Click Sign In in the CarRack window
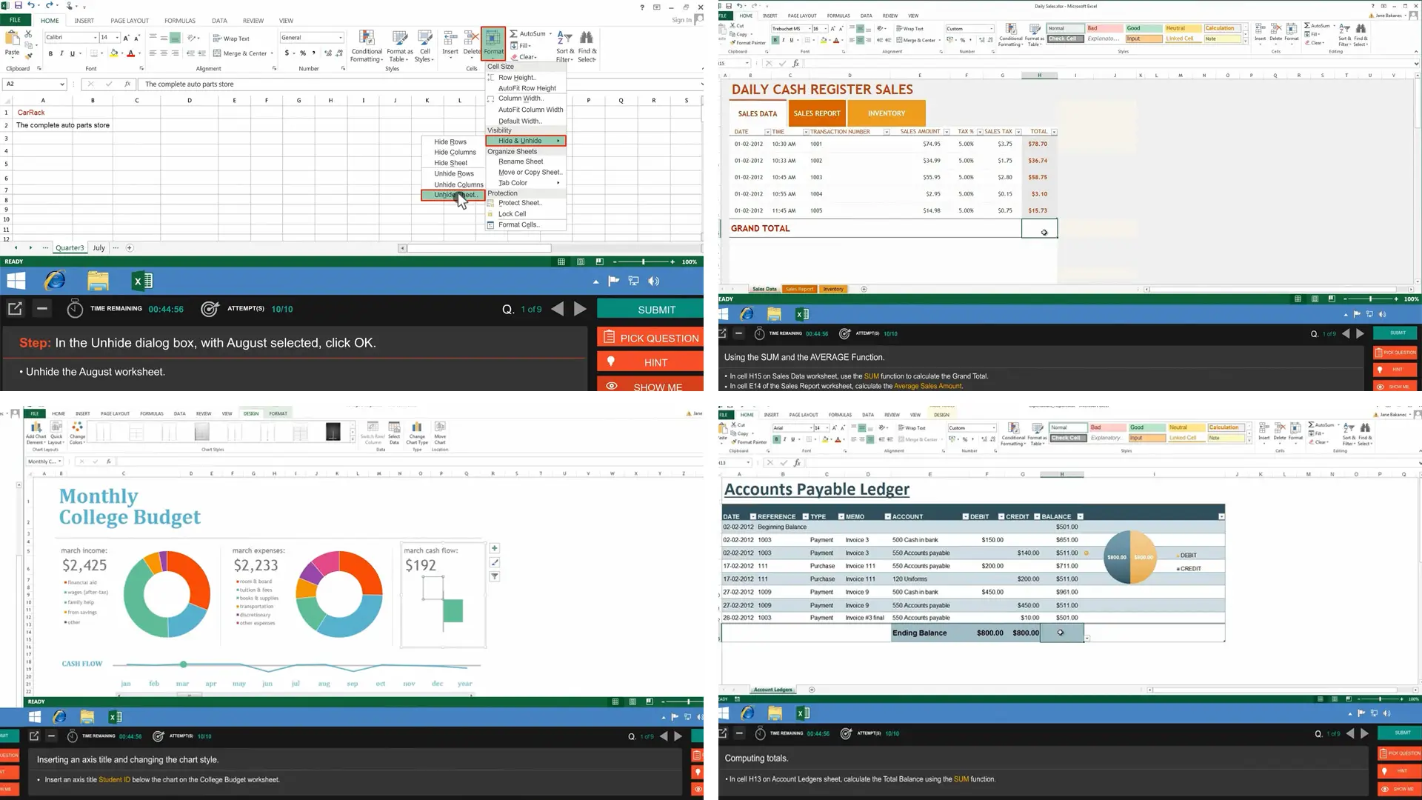This screenshot has height=800, width=1422. click(x=681, y=20)
